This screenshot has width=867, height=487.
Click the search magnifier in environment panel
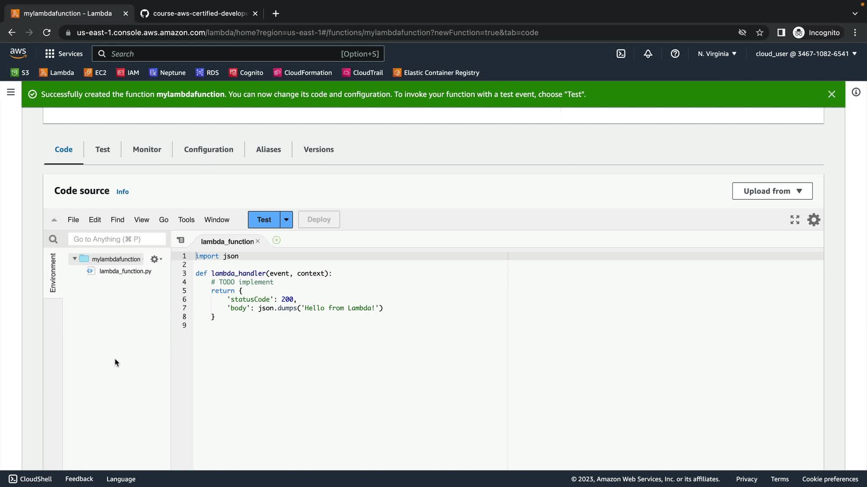click(x=53, y=239)
